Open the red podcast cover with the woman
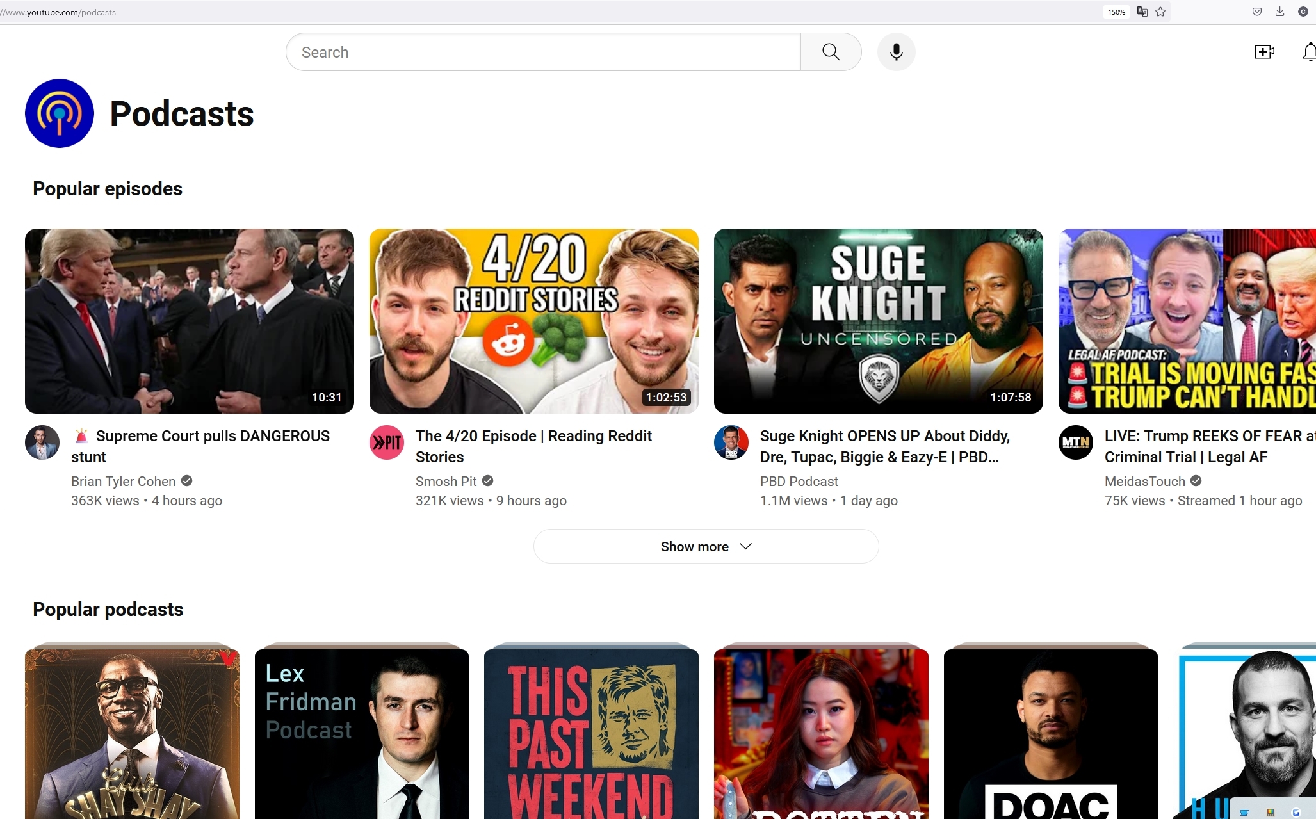 tap(821, 734)
